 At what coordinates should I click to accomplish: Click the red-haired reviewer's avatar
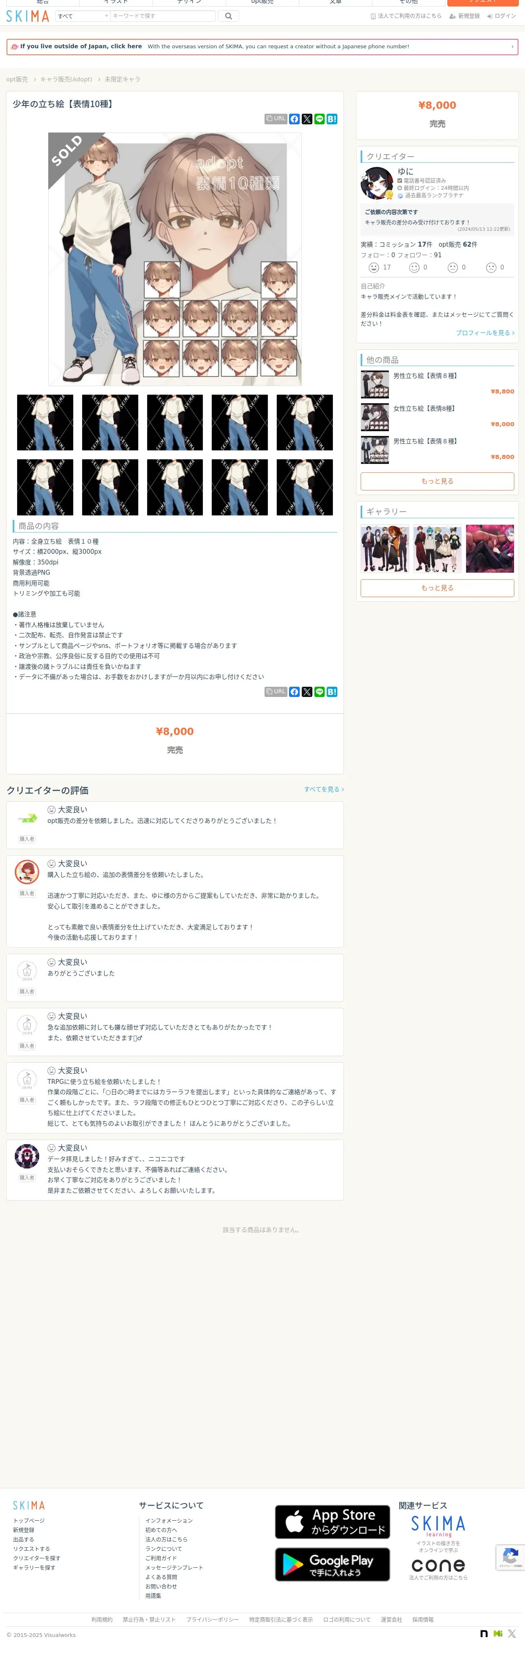(27, 872)
